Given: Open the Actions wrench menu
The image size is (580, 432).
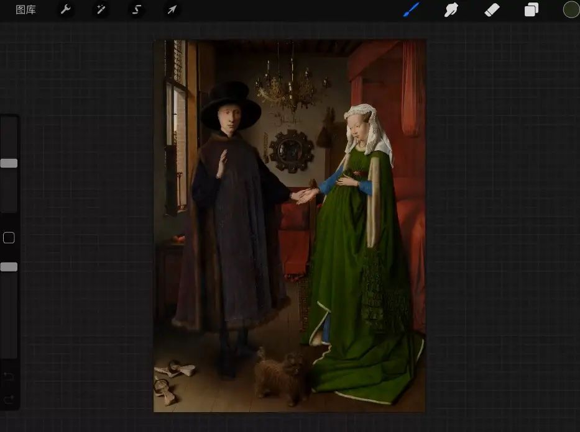Looking at the screenshot, I should coord(65,10).
